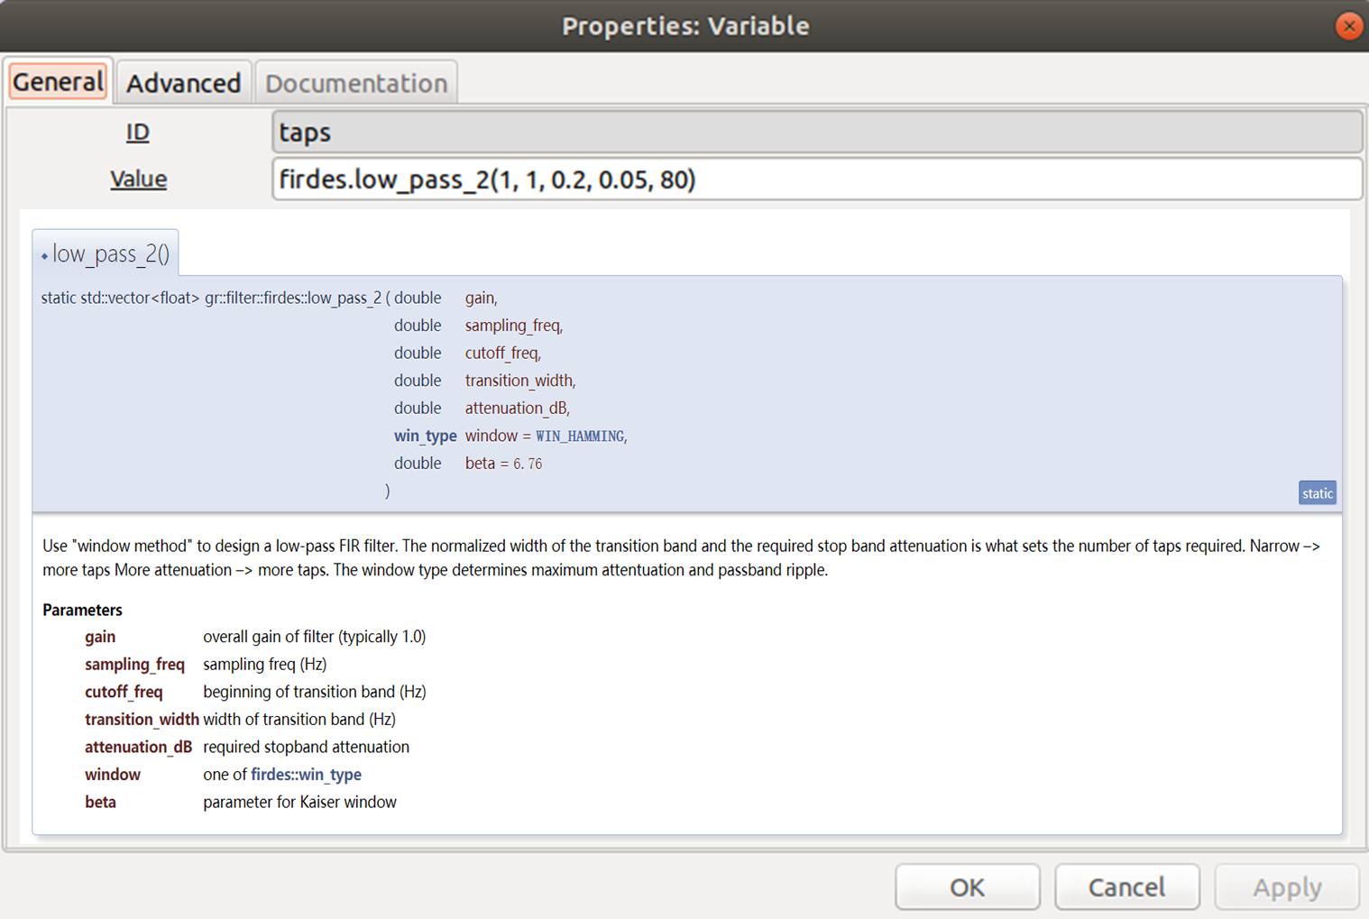Confirm changes with the OK button
This screenshot has height=919, width=1369.
[968, 887]
